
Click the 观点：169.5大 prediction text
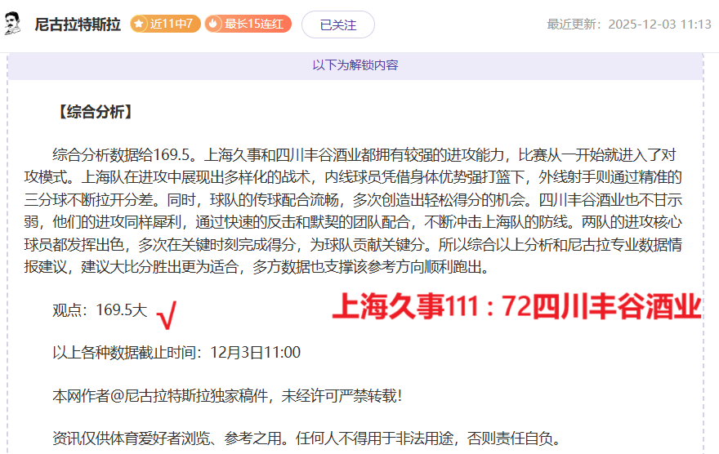[100, 310]
